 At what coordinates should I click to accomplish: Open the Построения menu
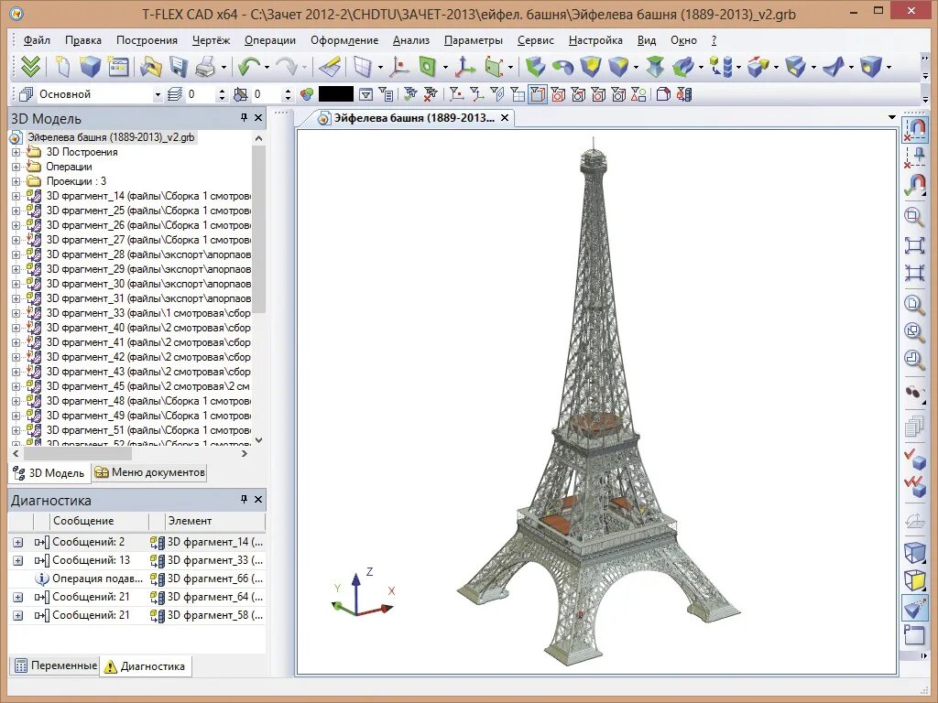click(x=147, y=40)
